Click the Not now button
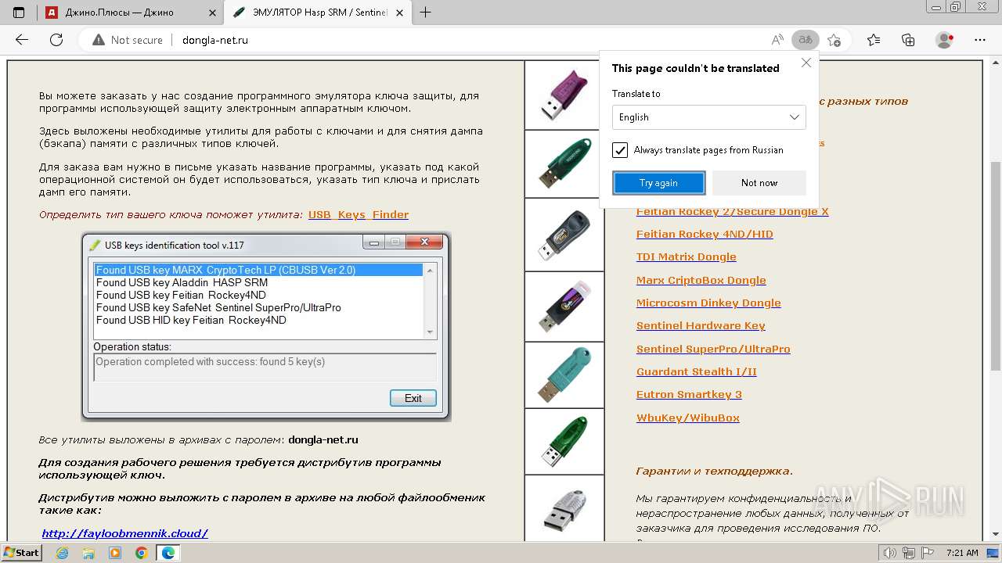The image size is (1002, 563). pos(759,183)
